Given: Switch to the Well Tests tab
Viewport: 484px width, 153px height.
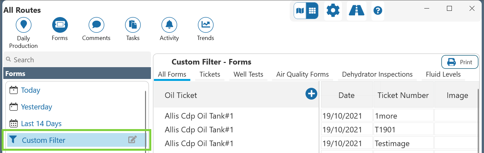Looking at the screenshot, I should (248, 74).
